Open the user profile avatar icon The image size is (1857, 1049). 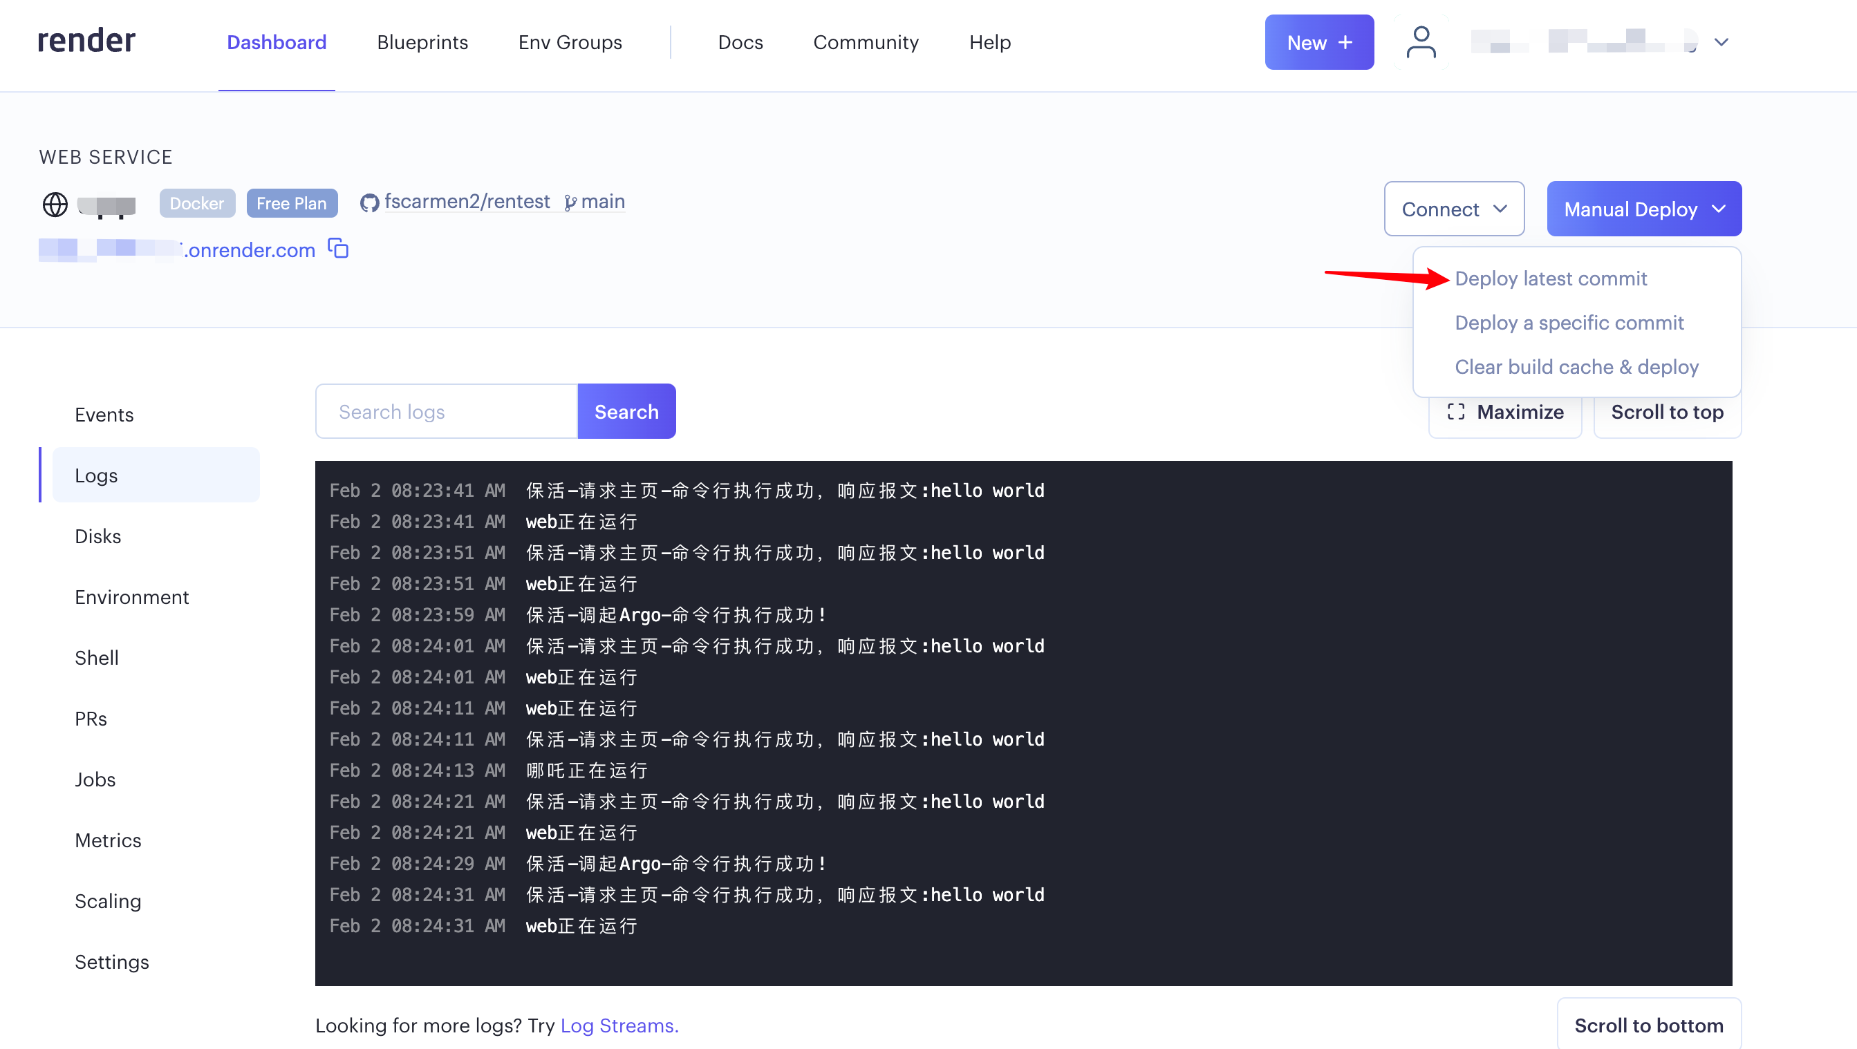pyautogui.click(x=1421, y=41)
